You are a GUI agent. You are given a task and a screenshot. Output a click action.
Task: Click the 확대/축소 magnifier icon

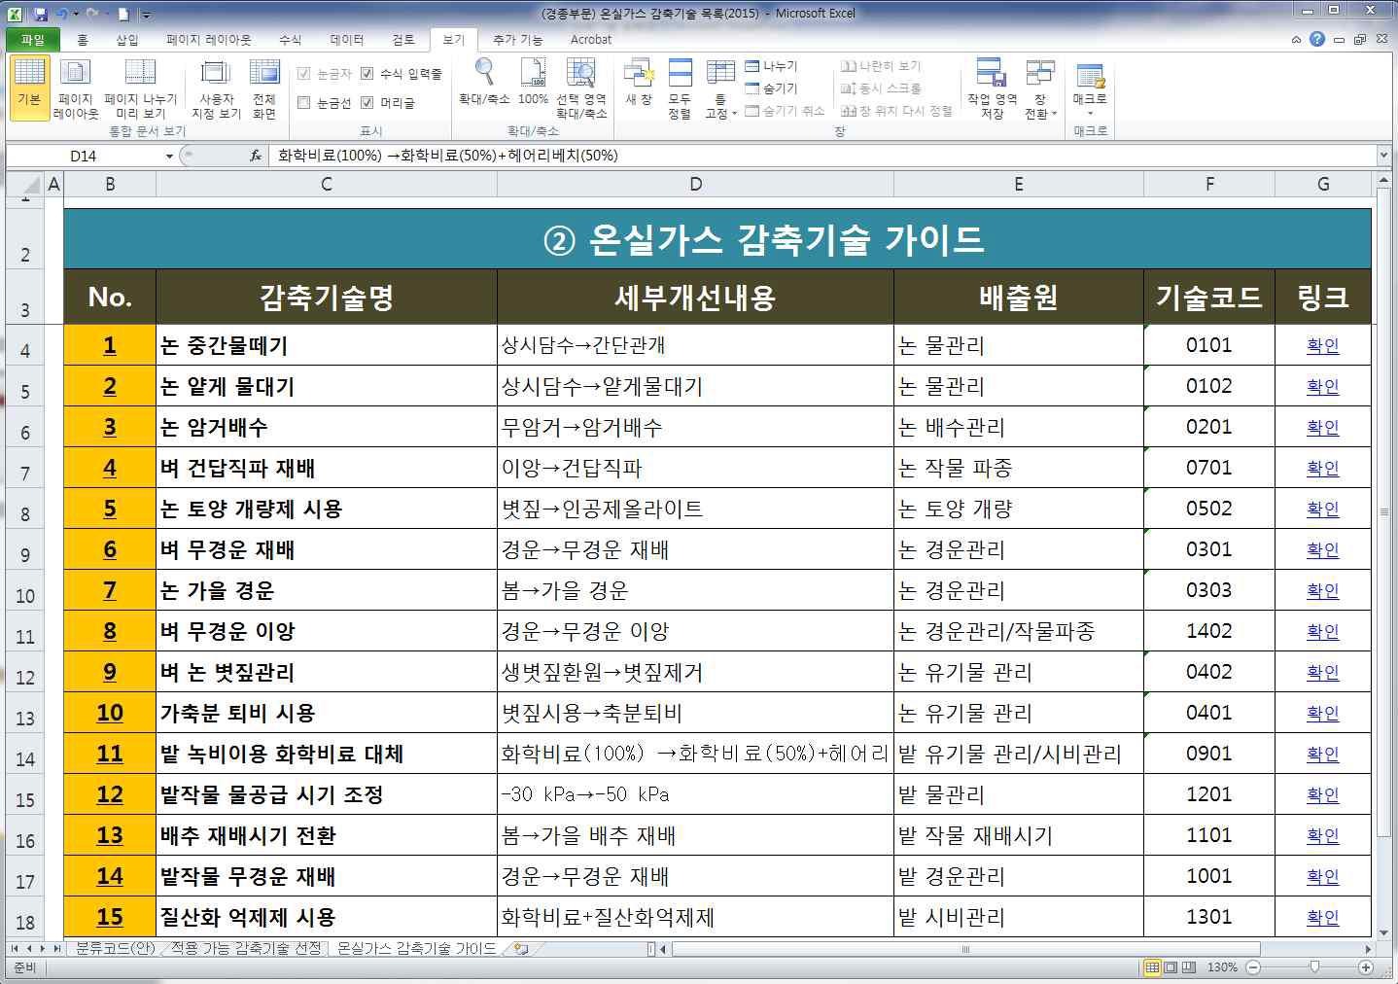click(x=484, y=82)
